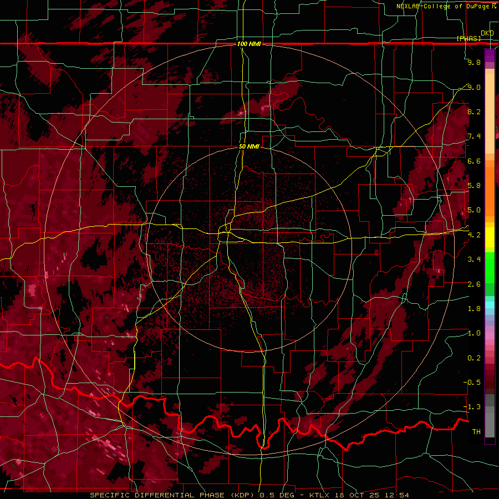Pick the gray swatch beside TH
The image size is (499, 499).
pos(490,426)
